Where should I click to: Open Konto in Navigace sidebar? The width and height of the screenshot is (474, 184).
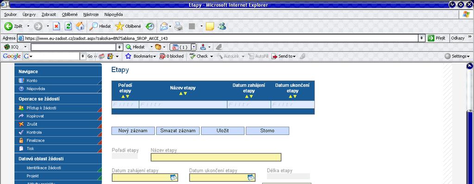pyautogui.click(x=58, y=80)
